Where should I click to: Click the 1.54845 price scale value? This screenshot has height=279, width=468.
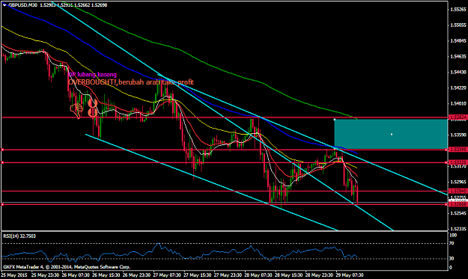[x=458, y=41]
